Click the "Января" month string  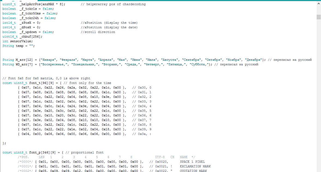pos(48,60)
